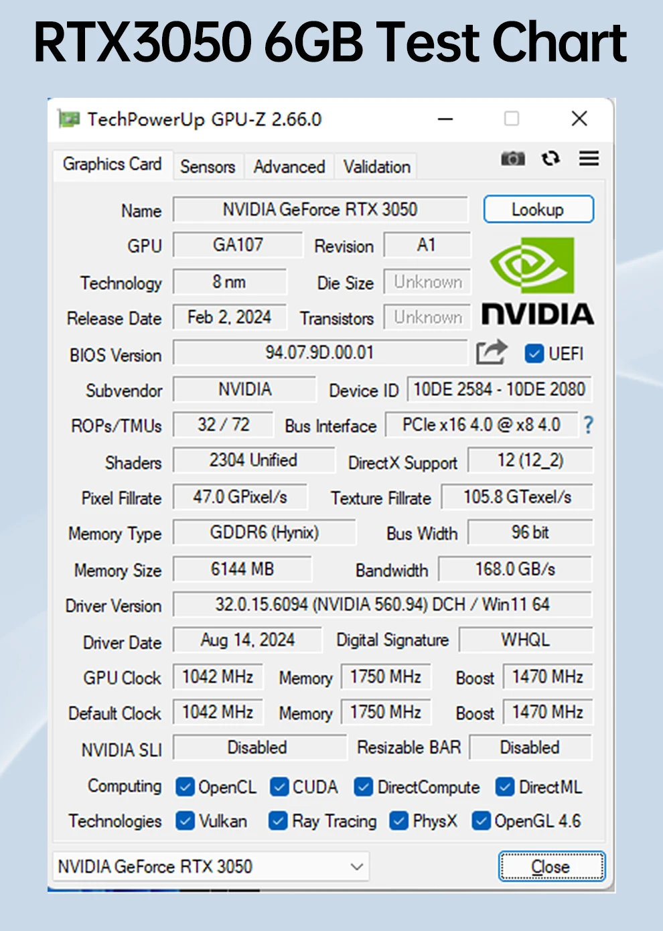Toggle the UEFI checkbox
This screenshot has width=663, height=931.
[x=534, y=354]
